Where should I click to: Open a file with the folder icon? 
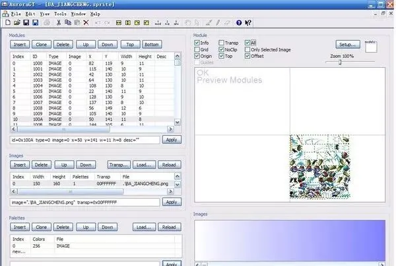[x=17, y=22]
